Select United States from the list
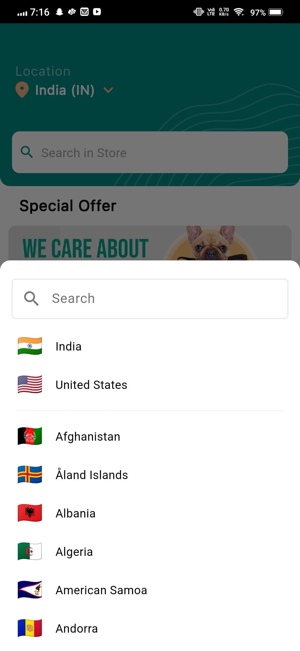 (150, 385)
